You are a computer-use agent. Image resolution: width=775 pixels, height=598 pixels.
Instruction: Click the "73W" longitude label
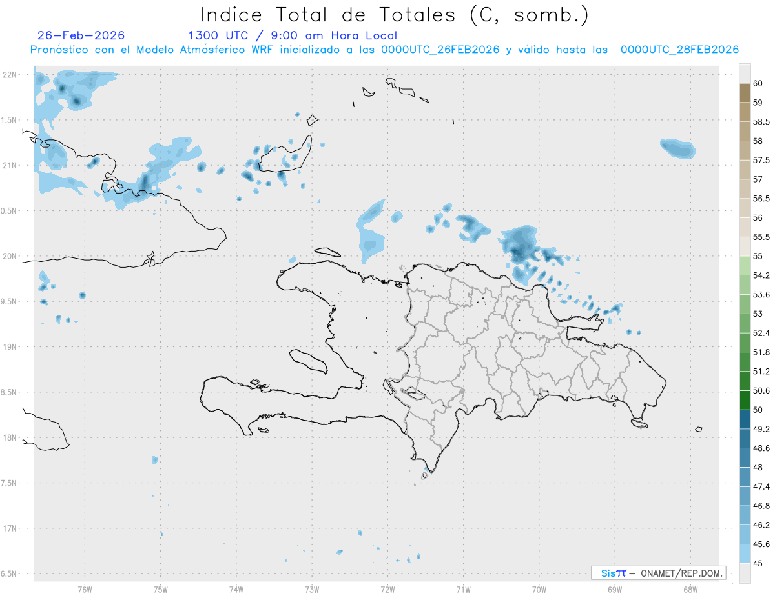(x=312, y=588)
